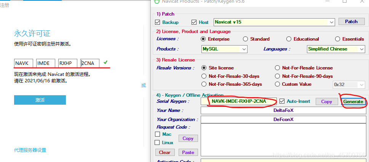369x162 pixels.
Task: Select the Custom Value radio option
Action: [278, 84]
